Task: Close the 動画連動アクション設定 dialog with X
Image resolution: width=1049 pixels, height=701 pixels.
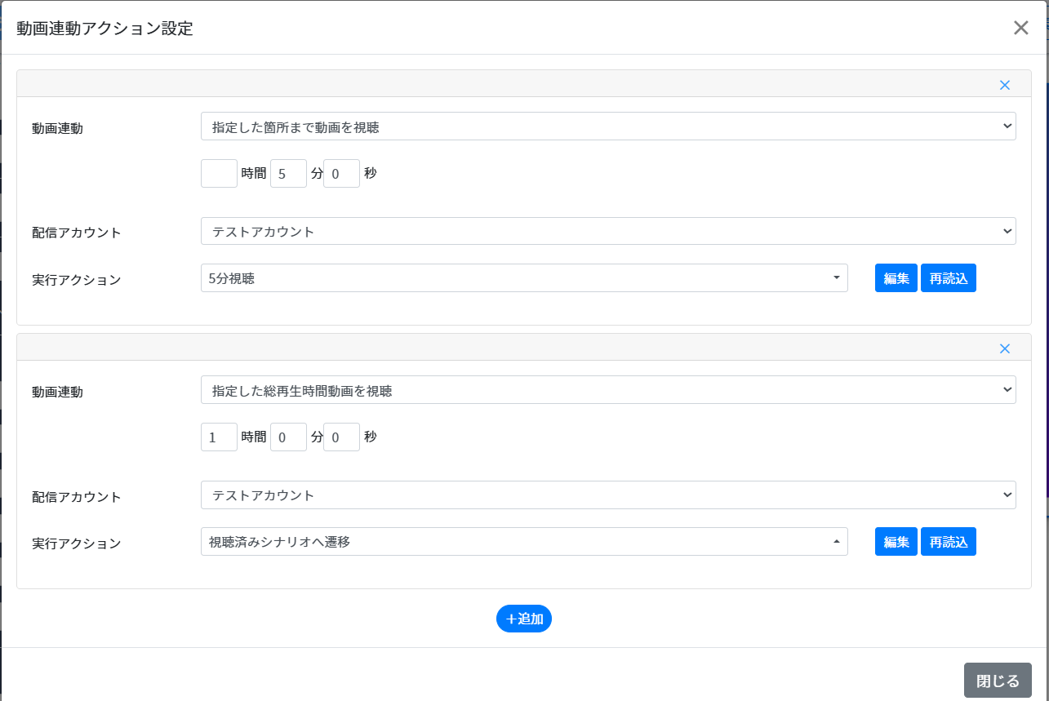Action: tap(1020, 28)
